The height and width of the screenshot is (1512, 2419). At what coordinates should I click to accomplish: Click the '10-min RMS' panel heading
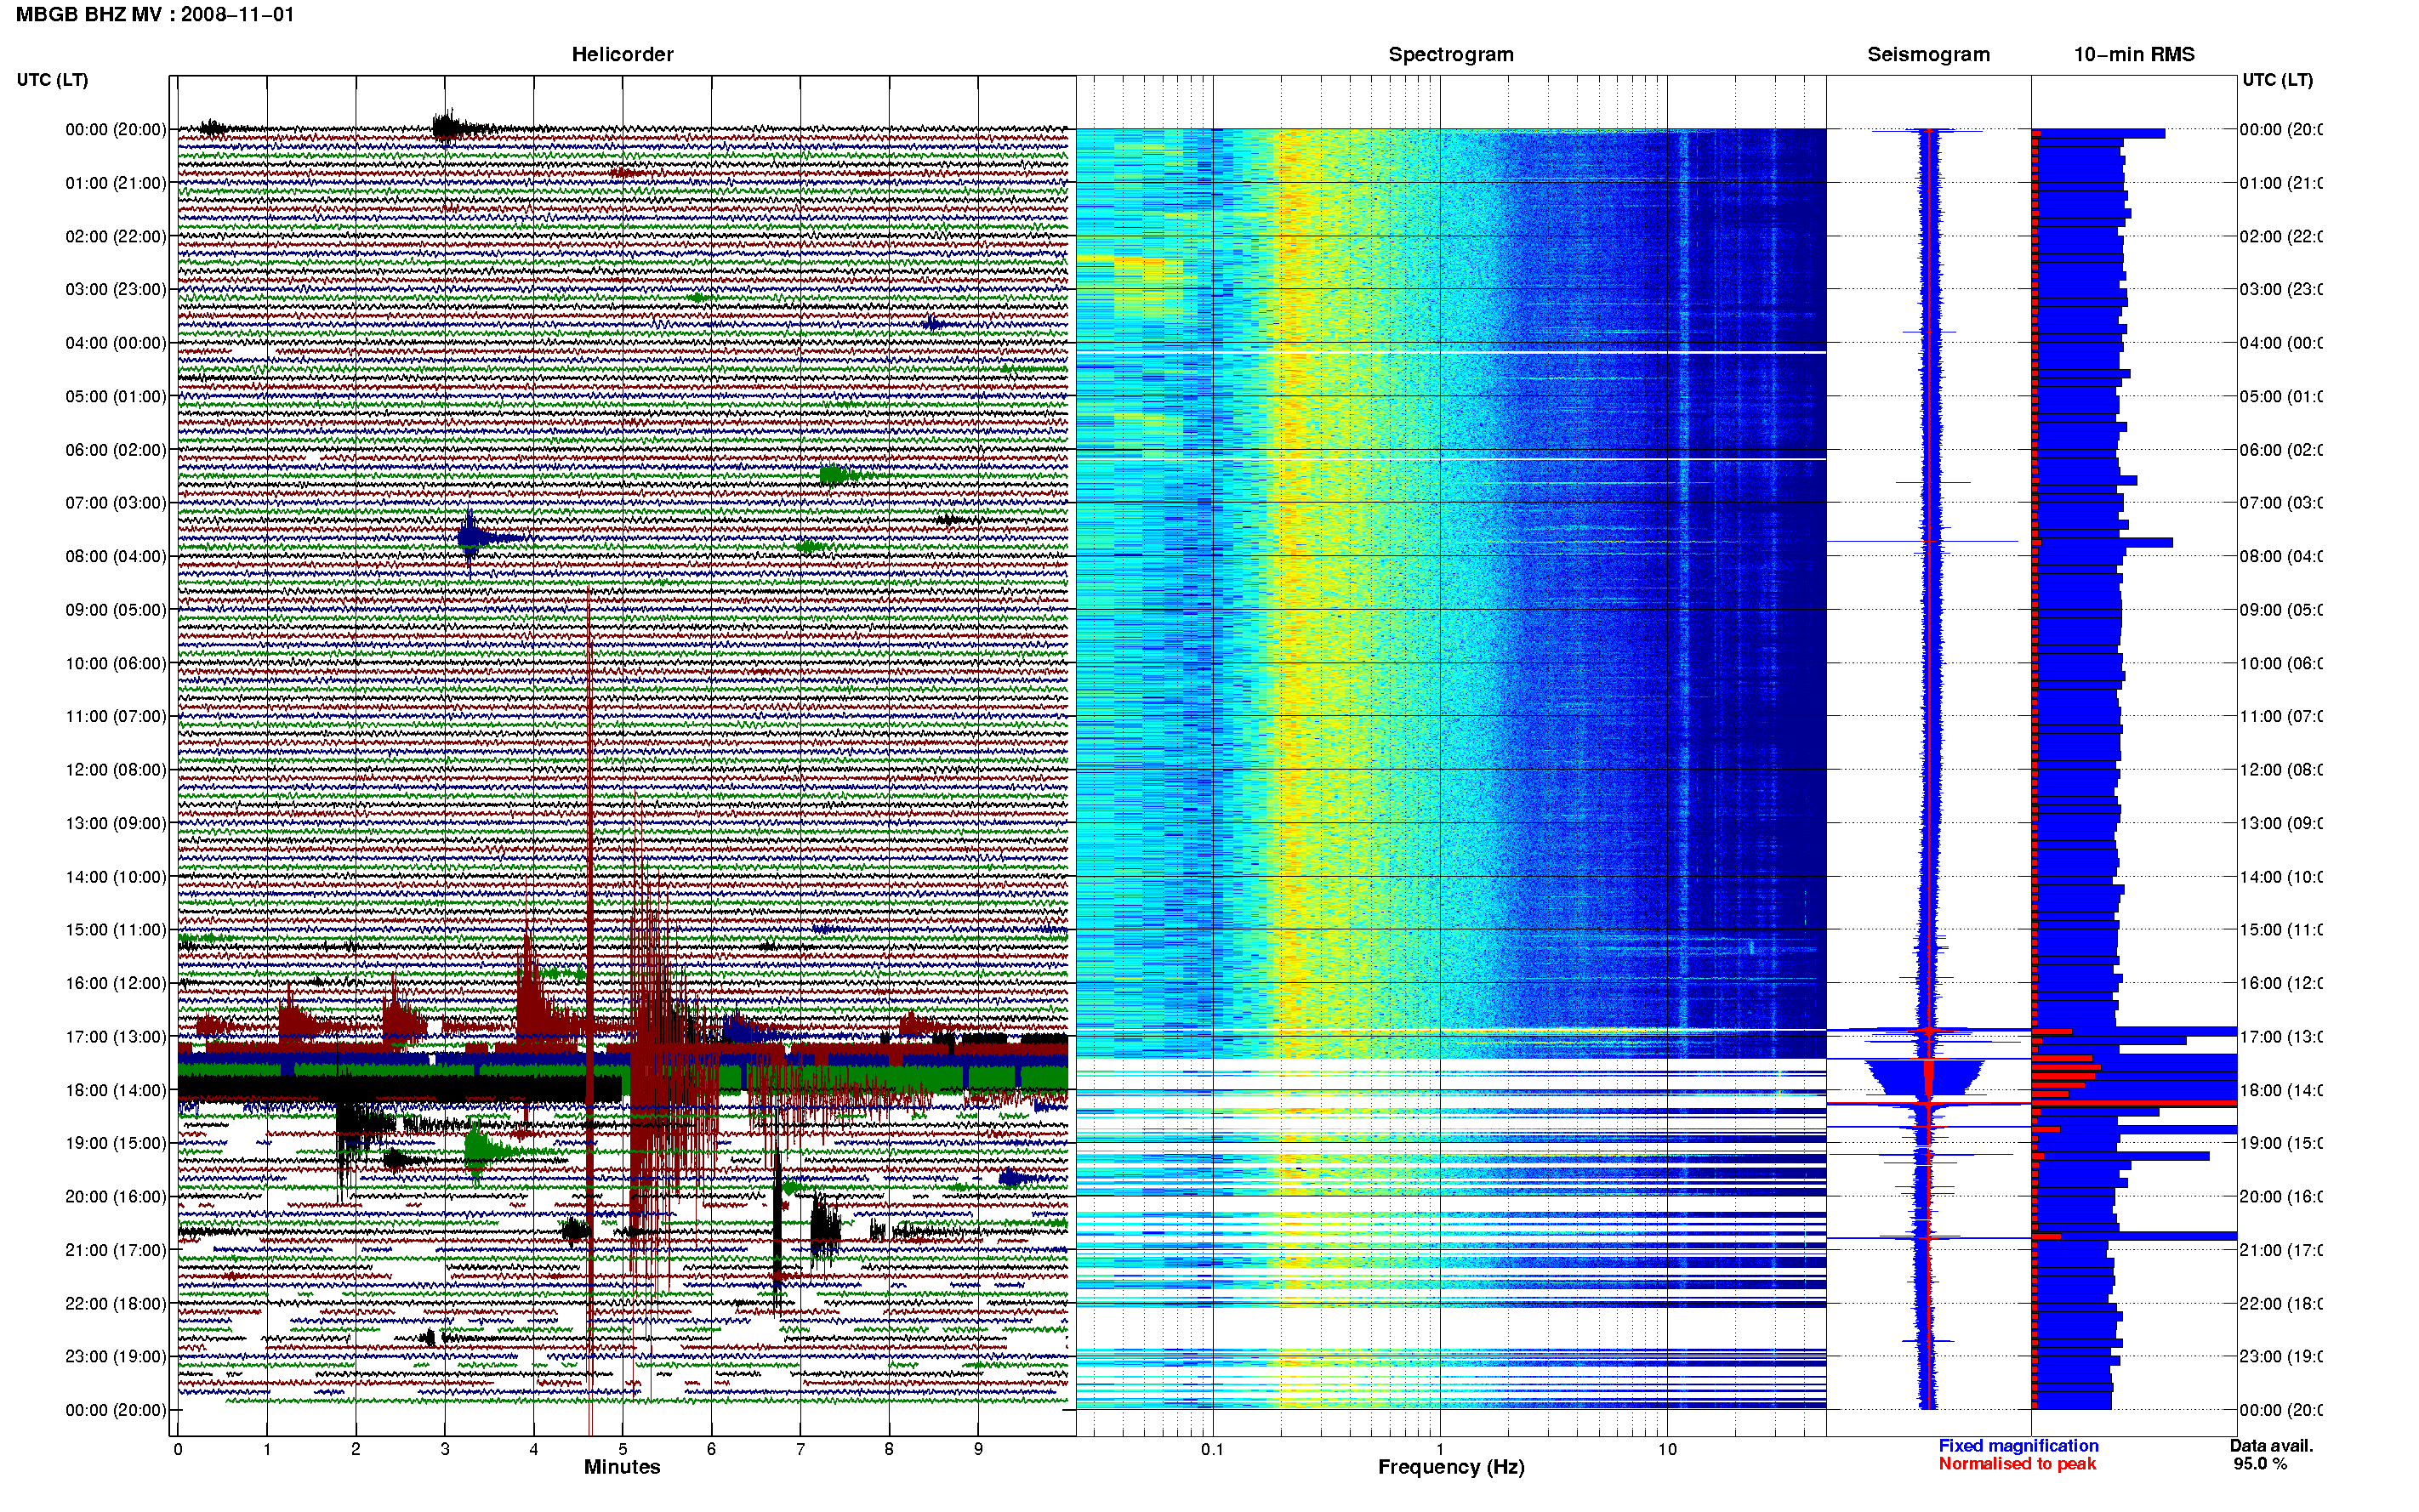tap(2134, 55)
